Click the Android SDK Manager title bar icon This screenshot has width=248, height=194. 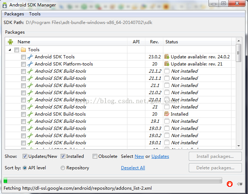pyautogui.click(x=5, y=5)
